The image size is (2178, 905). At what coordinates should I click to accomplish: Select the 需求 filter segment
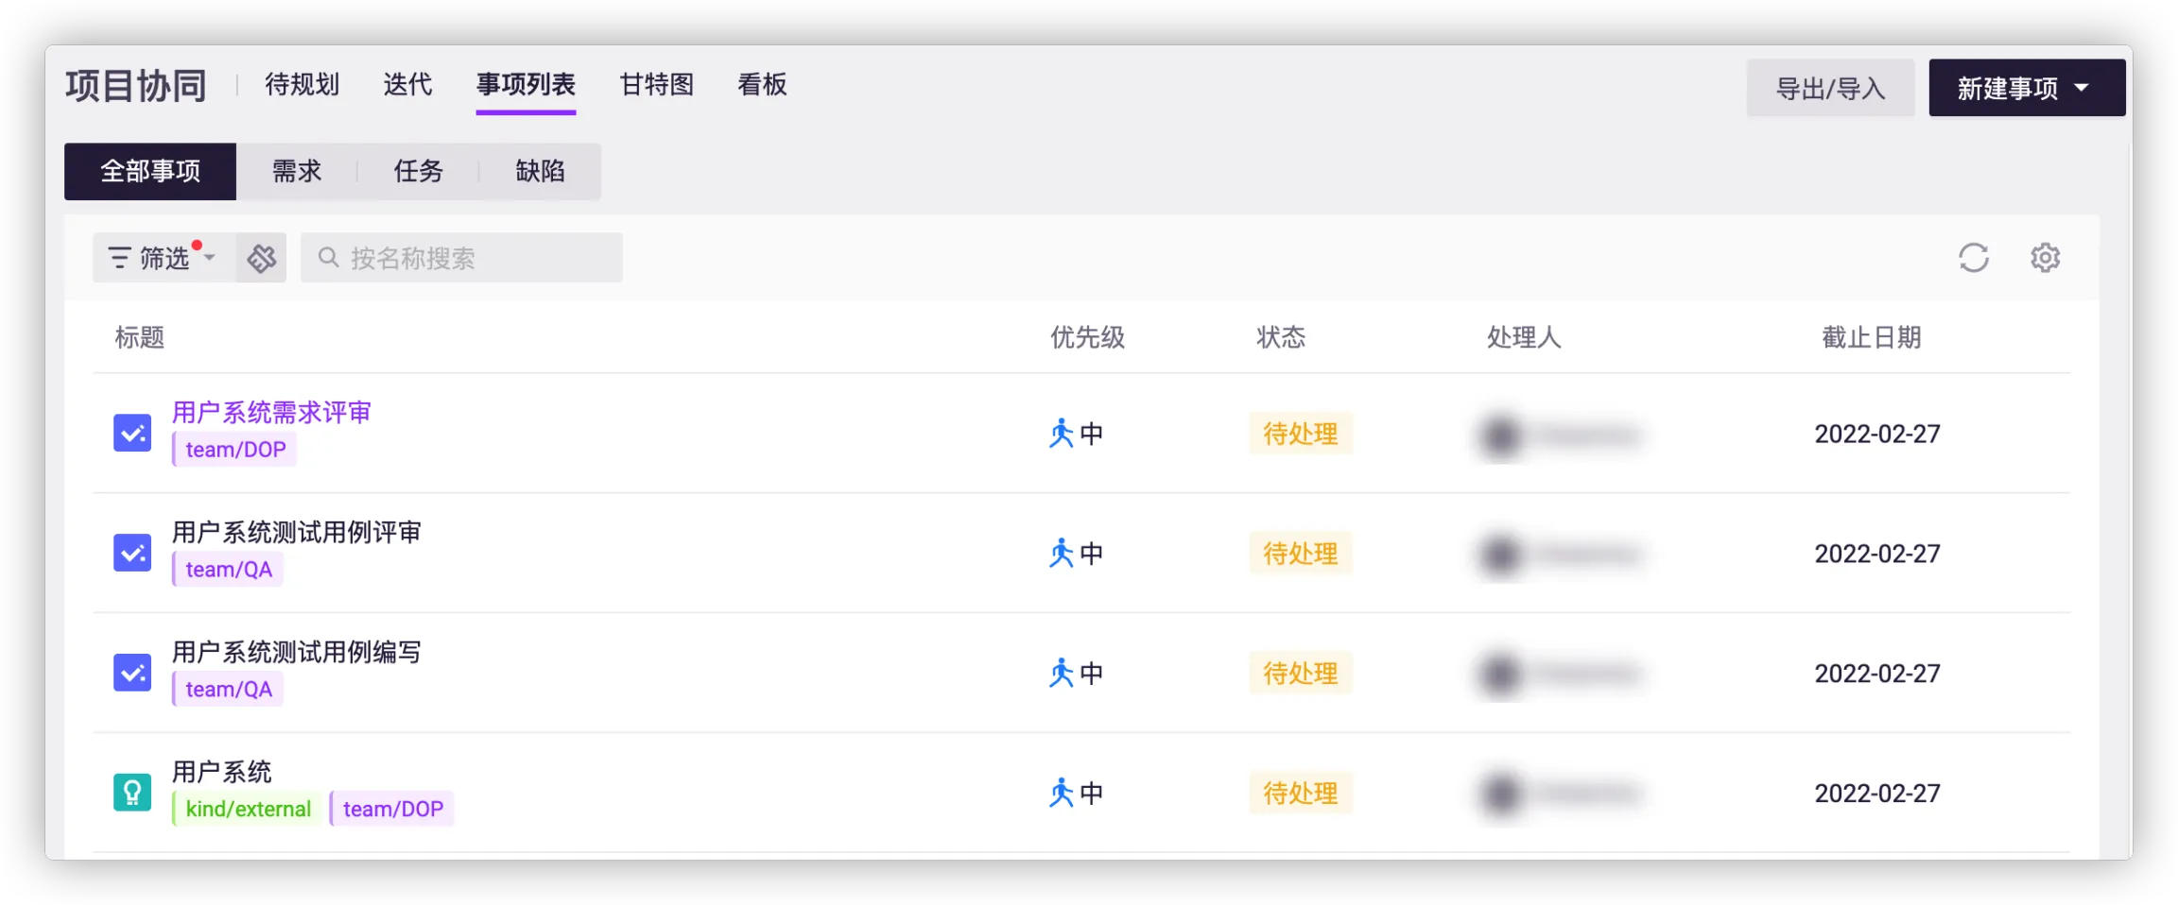[297, 171]
